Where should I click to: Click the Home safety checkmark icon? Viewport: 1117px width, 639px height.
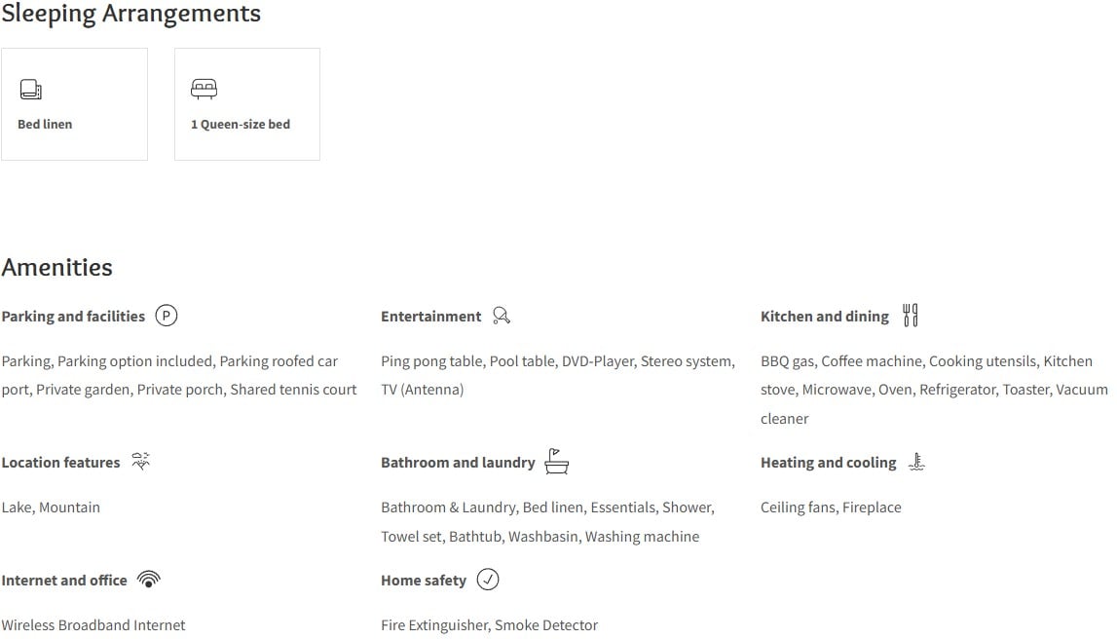[x=488, y=580]
